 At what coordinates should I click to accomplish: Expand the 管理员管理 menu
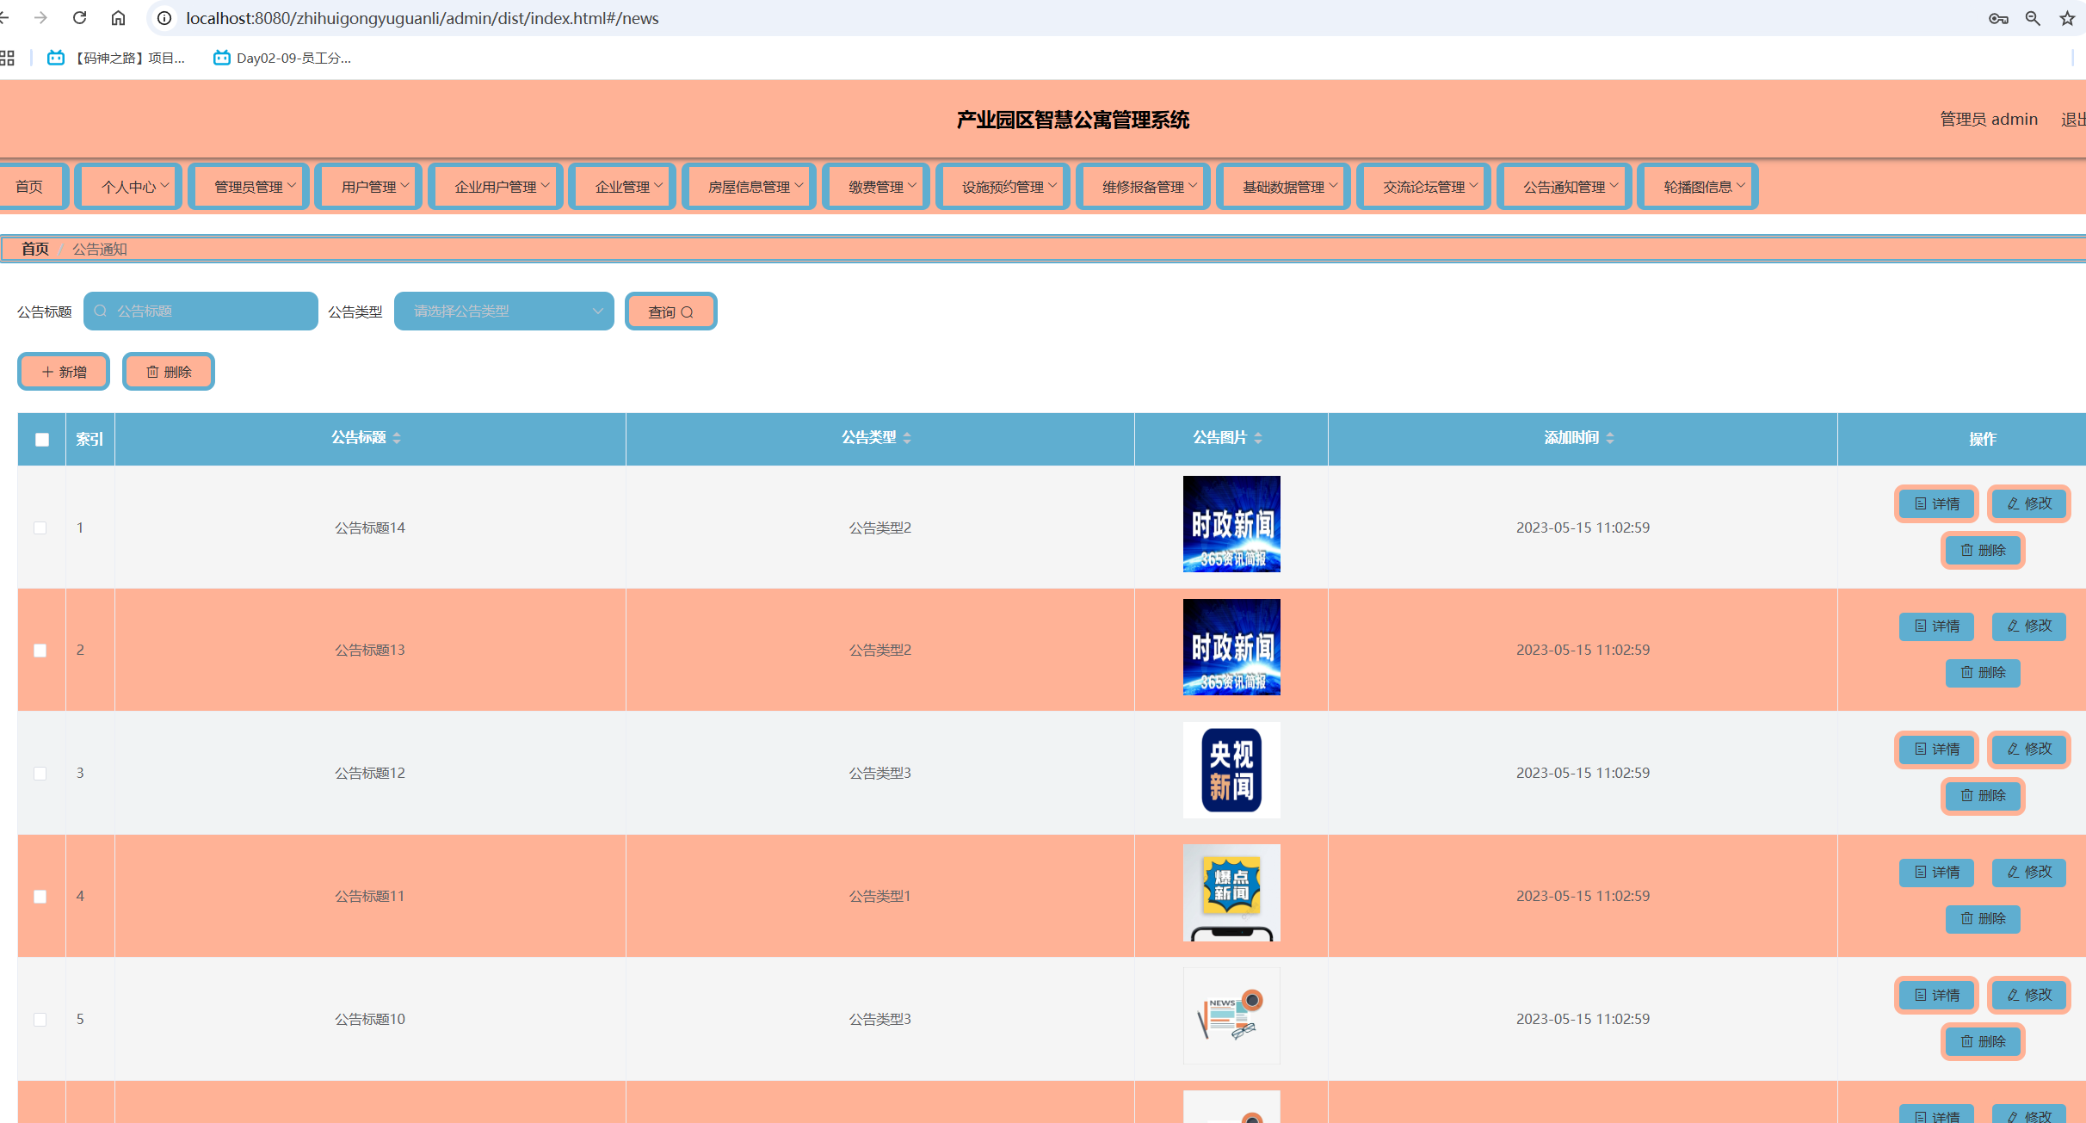coord(248,187)
